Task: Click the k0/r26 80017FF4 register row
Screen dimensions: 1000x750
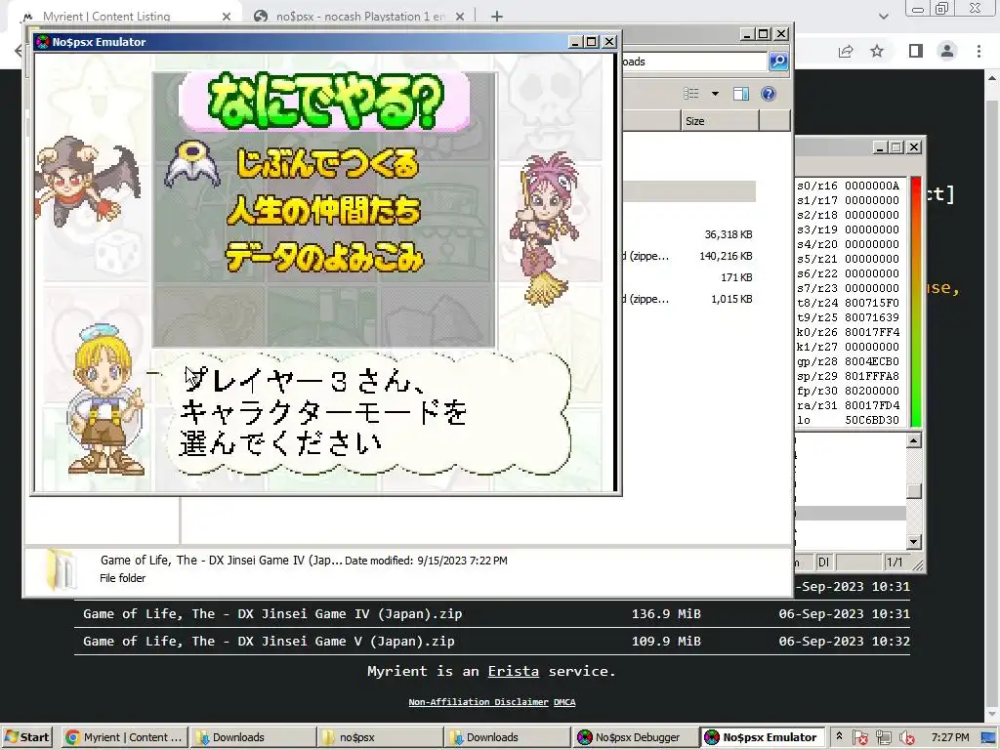Action: point(849,332)
